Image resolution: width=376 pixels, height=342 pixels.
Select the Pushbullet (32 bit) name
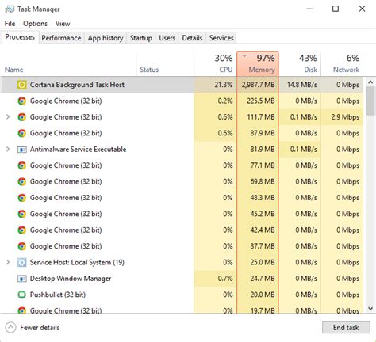pyautogui.click(x=58, y=294)
